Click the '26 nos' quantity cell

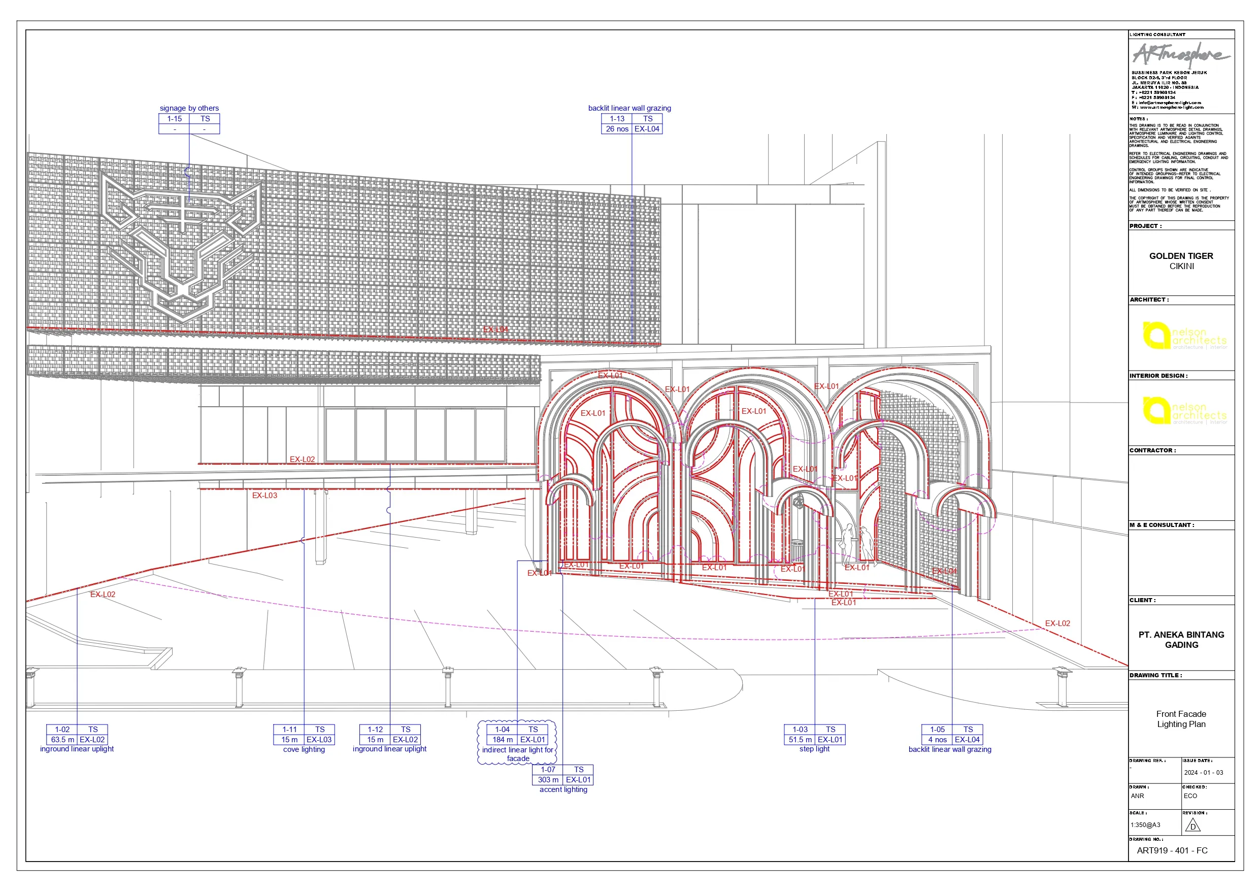(x=617, y=129)
